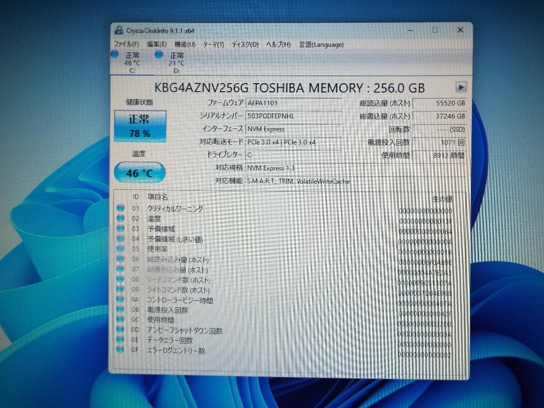
Task: Click the indicator beside アンセーフシャットダウン回数
Action: pyautogui.click(x=119, y=330)
